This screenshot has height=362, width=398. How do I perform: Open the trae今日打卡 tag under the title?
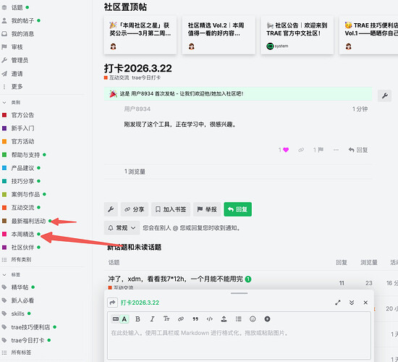point(146,77)
